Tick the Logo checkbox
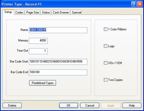Screen dimensions: 144x111 [105, 46]
